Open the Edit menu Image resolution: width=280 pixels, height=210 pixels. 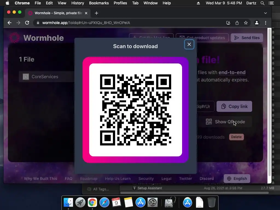[49, 3]
